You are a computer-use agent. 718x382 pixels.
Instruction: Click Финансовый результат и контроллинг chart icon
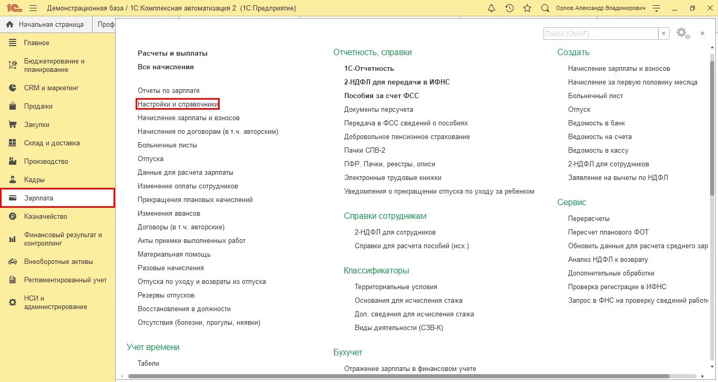[13, 239]
